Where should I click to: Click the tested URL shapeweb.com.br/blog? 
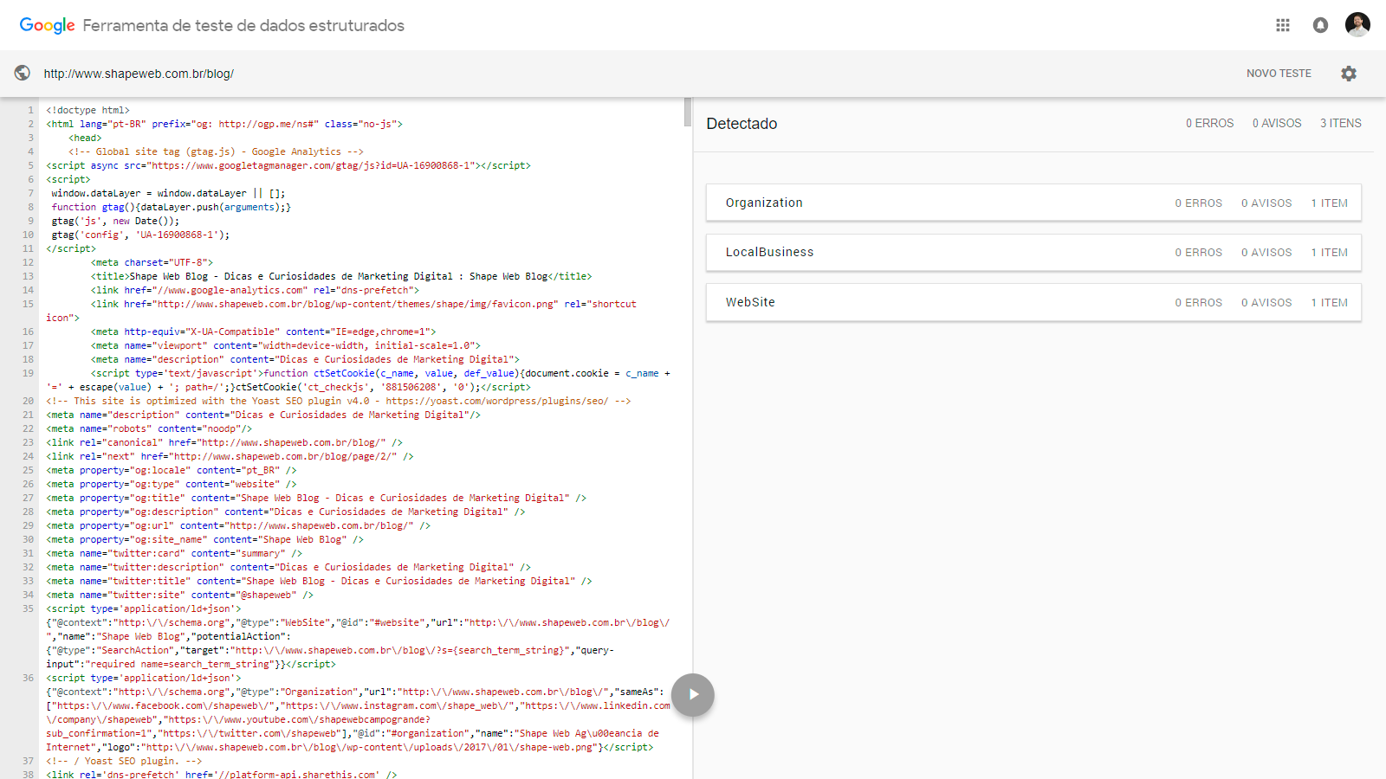(139, 74)
